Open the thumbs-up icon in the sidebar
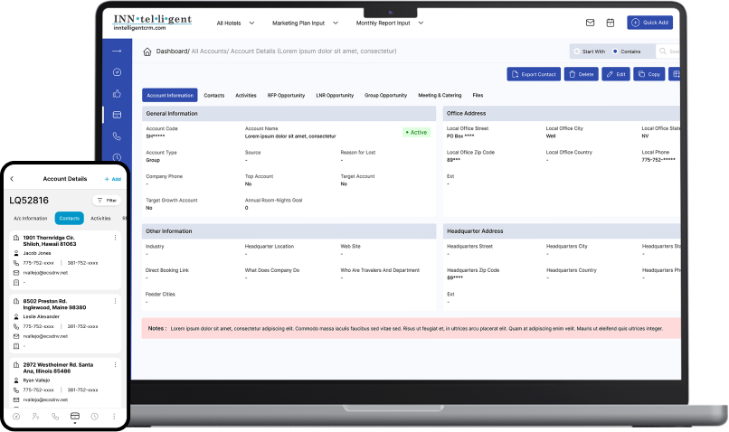Screen dimensions: 729x432 pyautogui.click(x=117, y=93)
